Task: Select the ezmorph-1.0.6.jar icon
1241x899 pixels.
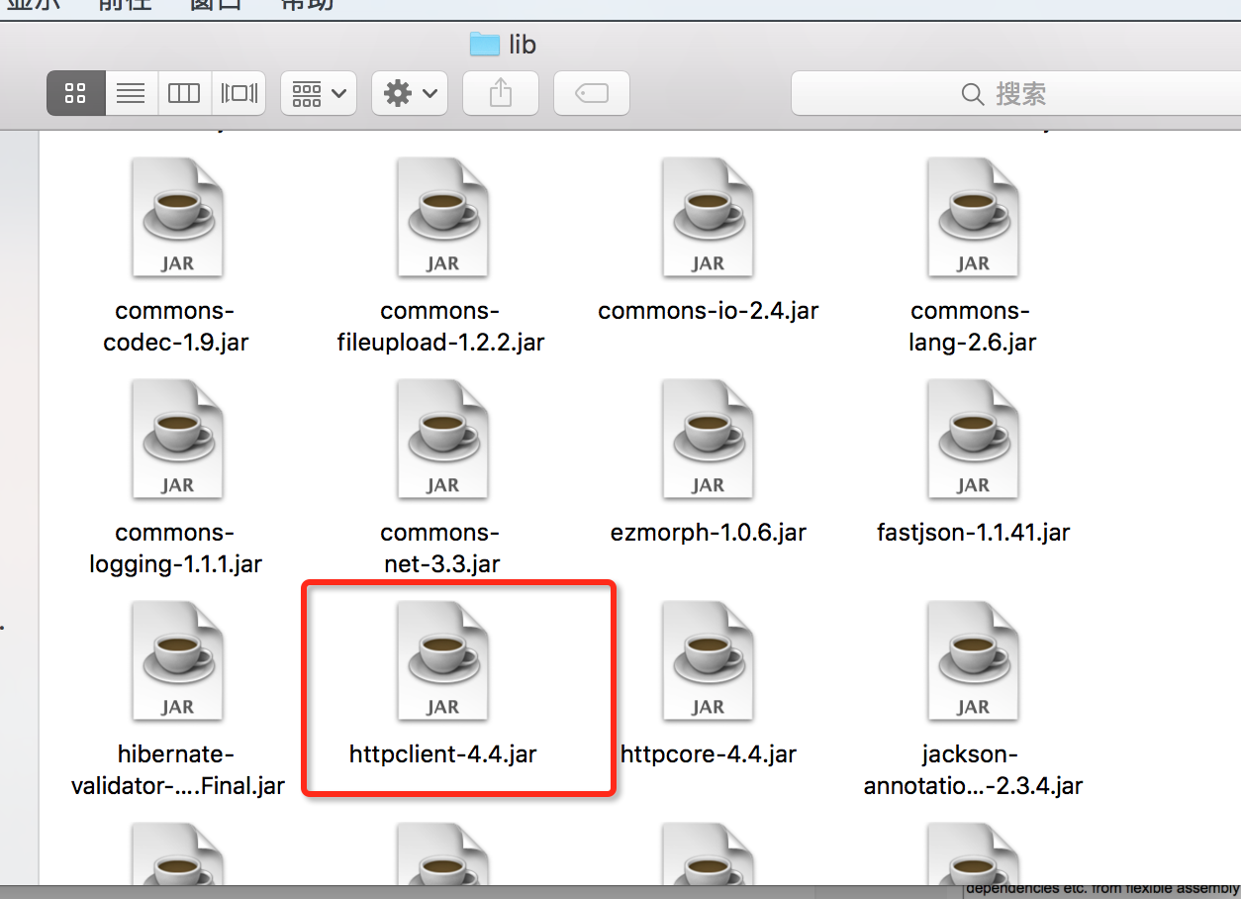Action: [x=708, y=440]
